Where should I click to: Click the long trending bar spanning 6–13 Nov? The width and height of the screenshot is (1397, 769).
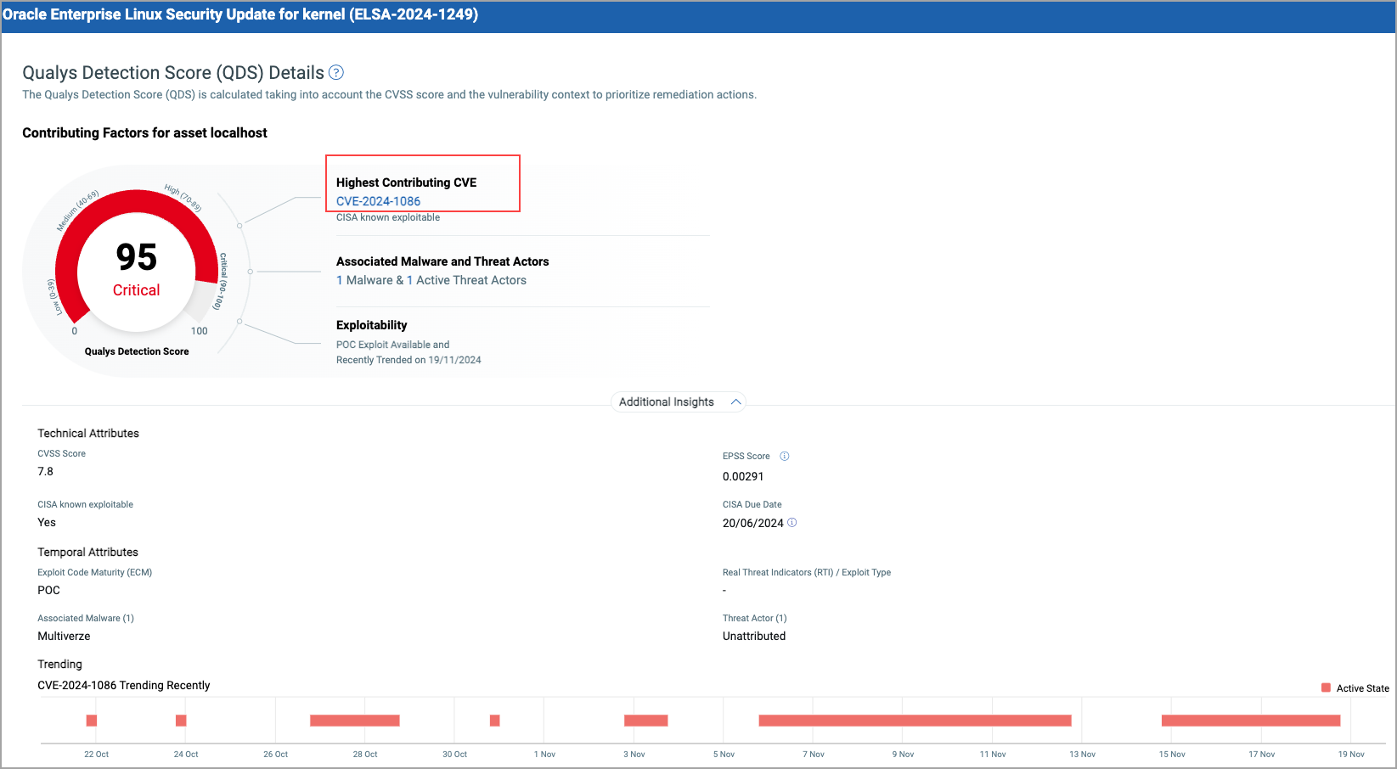pos(915,721)
